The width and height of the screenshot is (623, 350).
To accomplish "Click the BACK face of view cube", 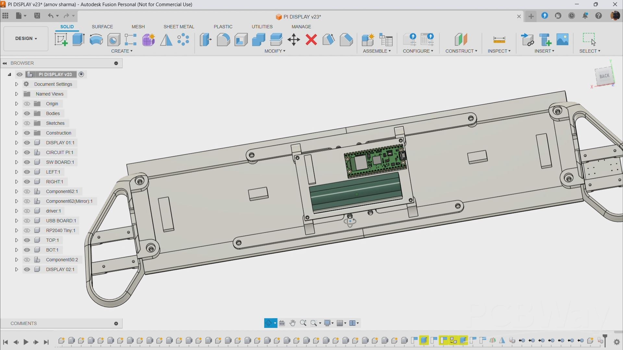I will [x=604, y=76].
